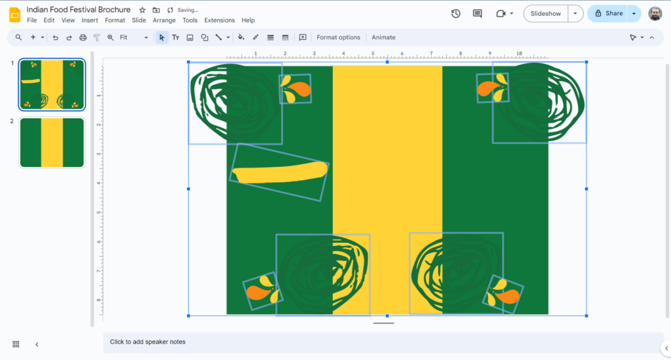This screenshot has height=360, width=671.
Task: Toggle the grid view of slides
Action: pyautogui.click(x=16, y=344)
